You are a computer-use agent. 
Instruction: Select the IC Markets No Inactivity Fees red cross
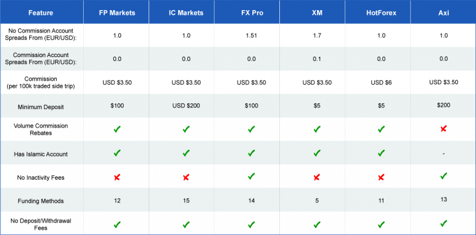pos(186,178)
